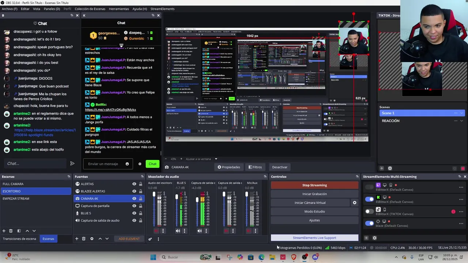Adjust the Audio del escritorio volume fader
Image resolution: width=468 pixels, height=263 pixels.
coord(154,194)
